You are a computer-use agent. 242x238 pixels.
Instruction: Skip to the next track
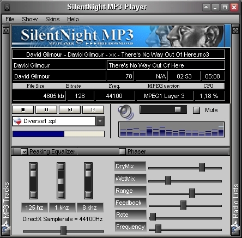[x=70, y=110]
